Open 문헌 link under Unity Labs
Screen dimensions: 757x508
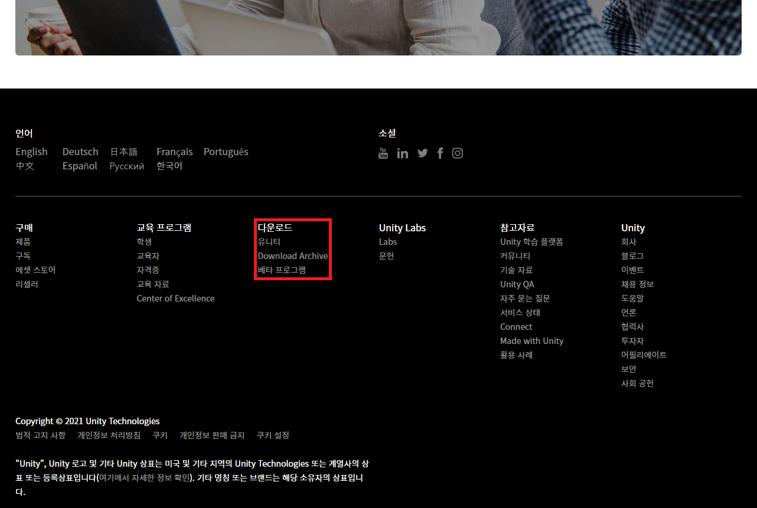[386, 256]
